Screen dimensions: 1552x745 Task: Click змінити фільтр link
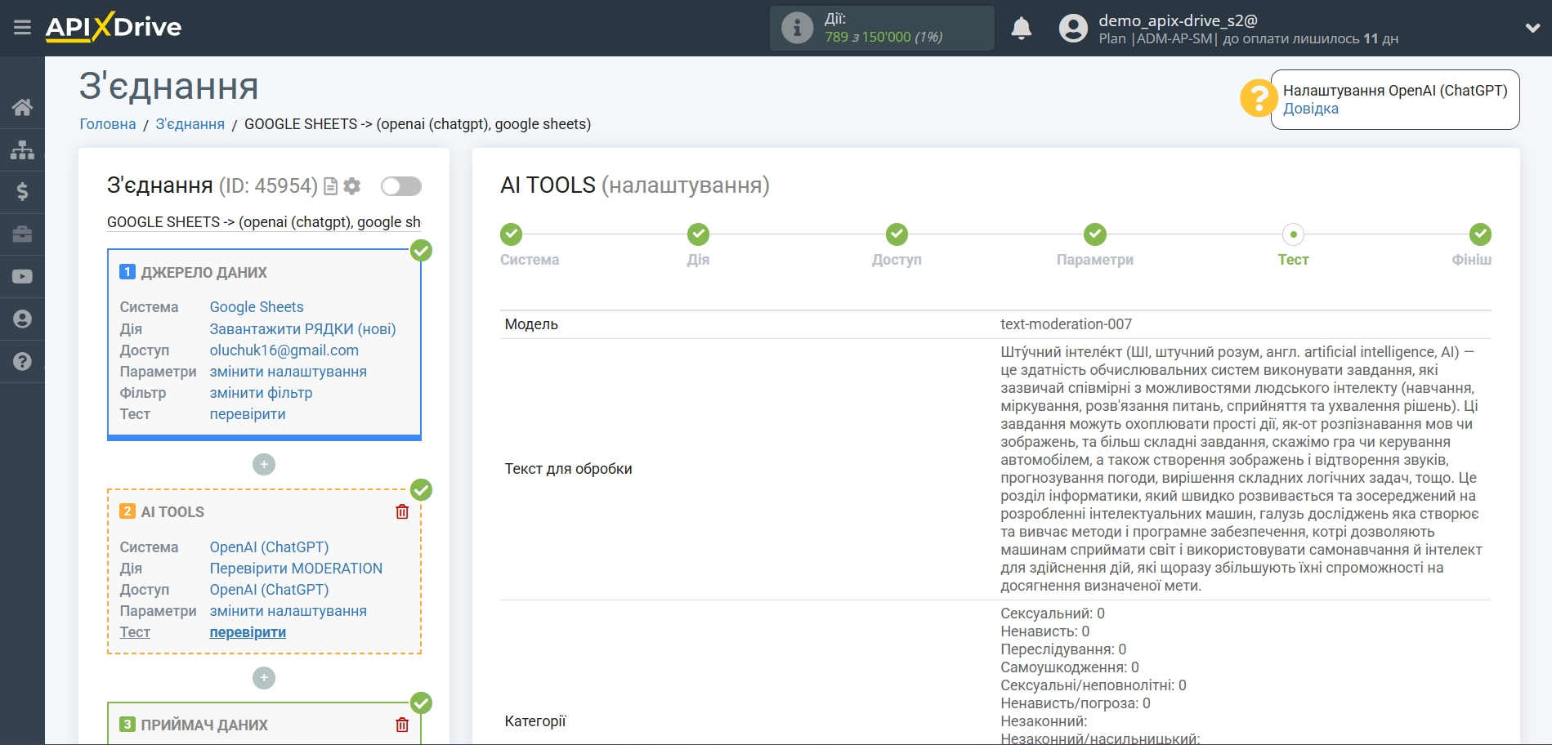(x=261, y=393)
